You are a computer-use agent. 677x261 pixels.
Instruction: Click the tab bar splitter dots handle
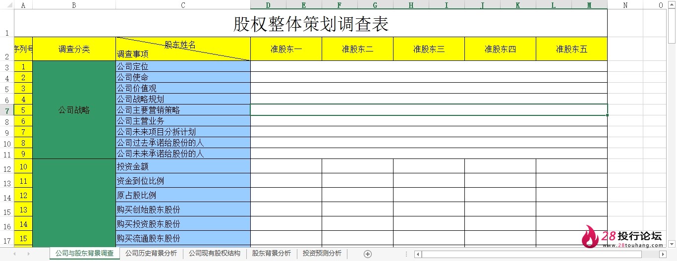pos(407,254)
